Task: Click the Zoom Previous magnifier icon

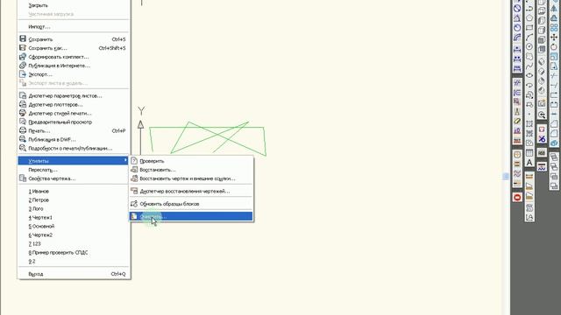Action: [x=542, y=115]
